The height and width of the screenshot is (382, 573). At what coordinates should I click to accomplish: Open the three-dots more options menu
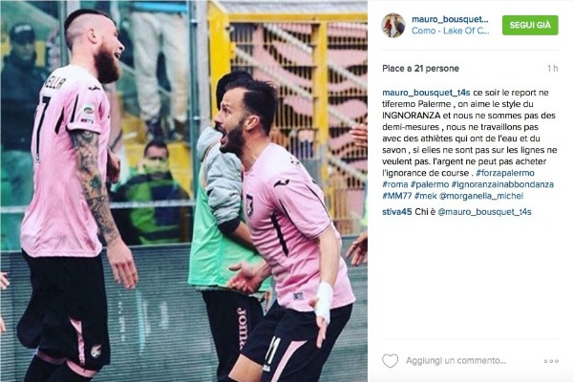click(551, 361)
